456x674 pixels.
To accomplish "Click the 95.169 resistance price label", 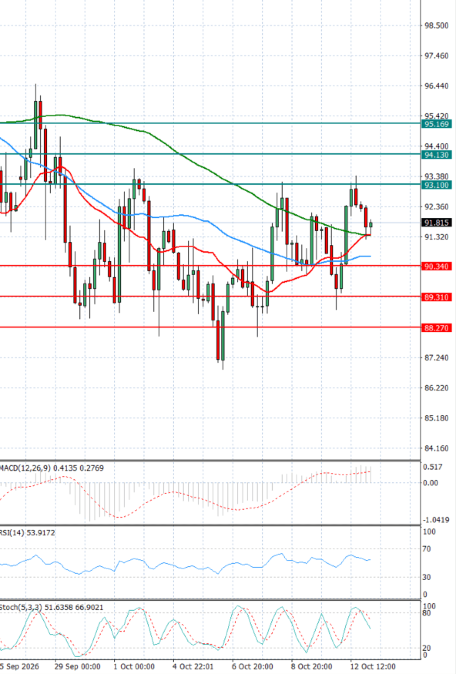I will pos(437,124).
